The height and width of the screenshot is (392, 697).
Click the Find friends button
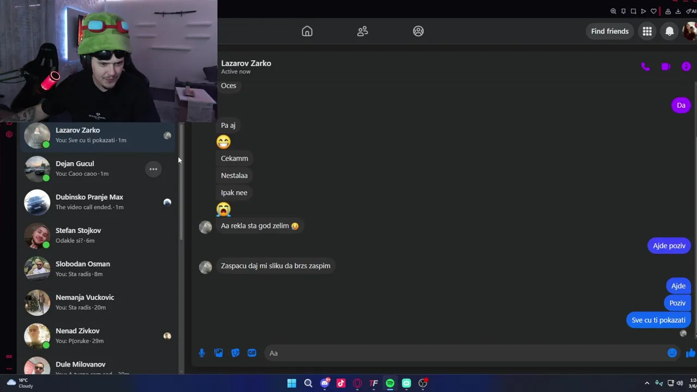click(x=610, y=31)
